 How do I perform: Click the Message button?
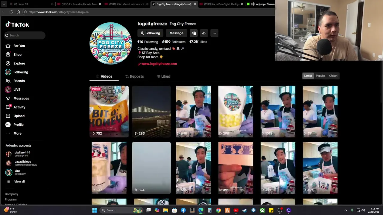[x=176, y=33]
